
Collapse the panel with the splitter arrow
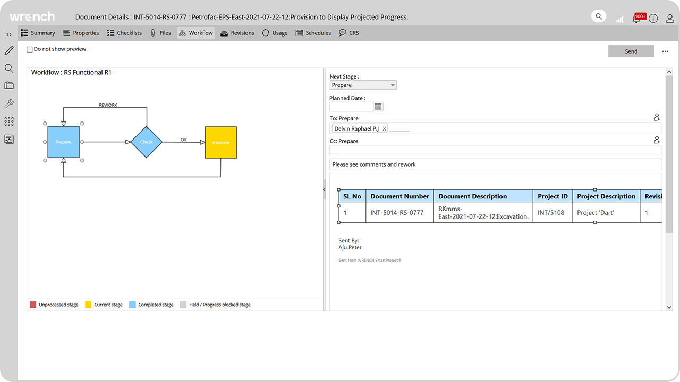click(324, 189)
